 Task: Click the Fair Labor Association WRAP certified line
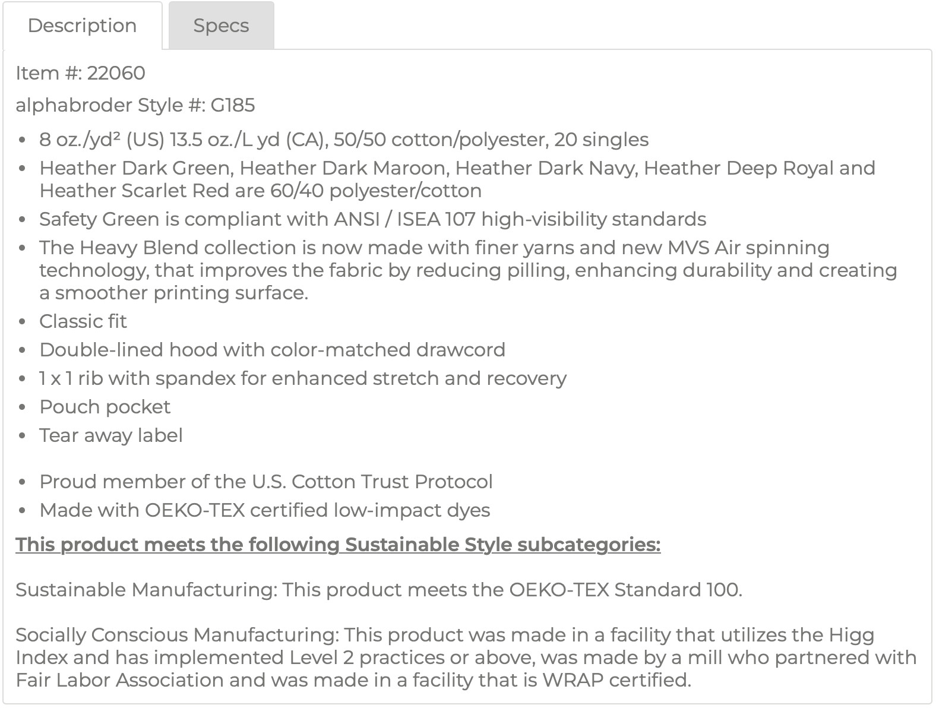(x=353, y=680)
